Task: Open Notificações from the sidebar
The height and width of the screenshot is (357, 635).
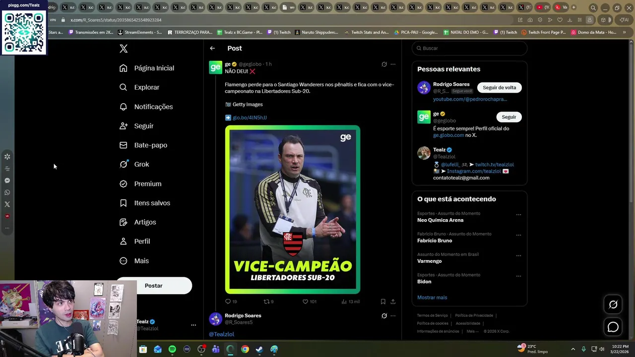Action: point(146,107)
